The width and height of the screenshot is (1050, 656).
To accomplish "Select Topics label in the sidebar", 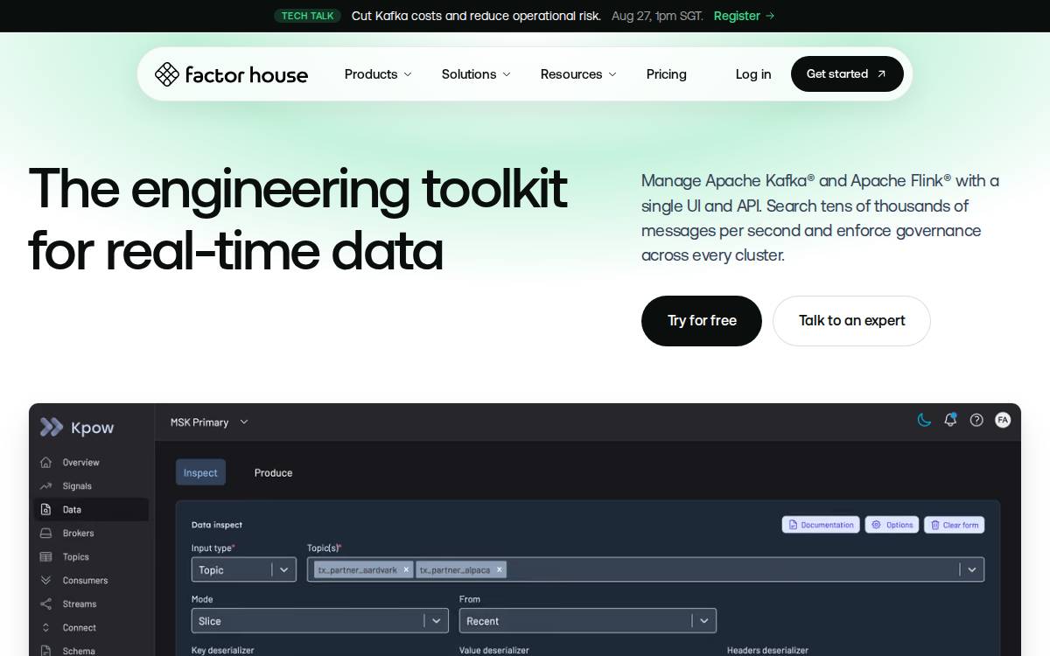I will (x=75, y=556).
